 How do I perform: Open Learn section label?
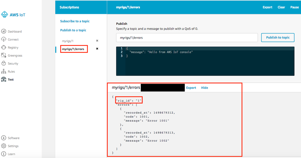coord(11,154)
